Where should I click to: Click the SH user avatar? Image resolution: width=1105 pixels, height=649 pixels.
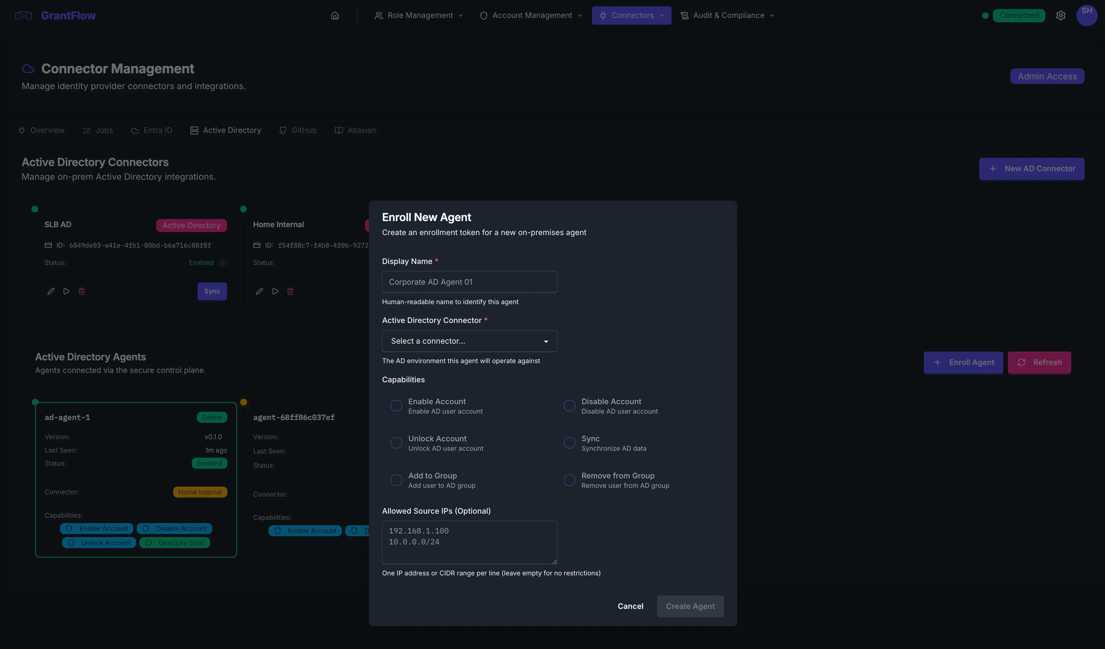[1087, 15]
